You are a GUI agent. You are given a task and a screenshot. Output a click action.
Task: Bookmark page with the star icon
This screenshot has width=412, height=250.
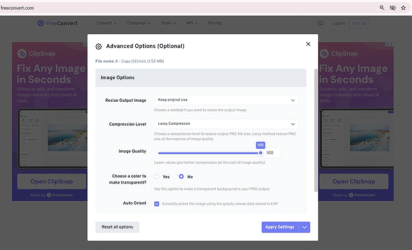click(403, 8)
